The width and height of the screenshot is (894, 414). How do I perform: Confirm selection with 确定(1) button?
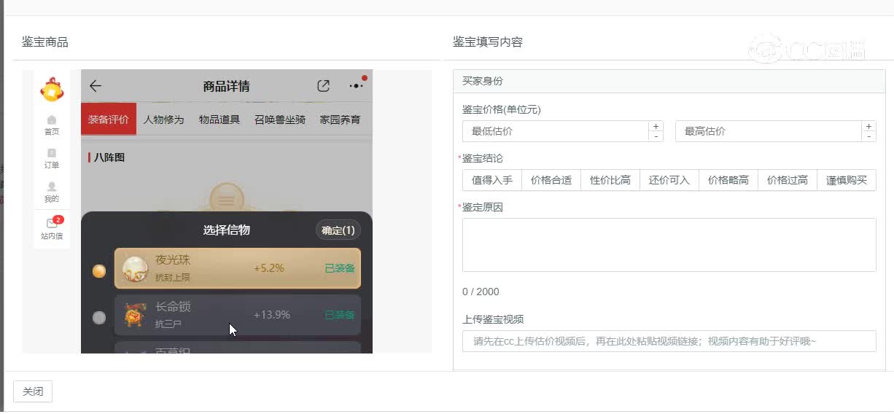click(x=338, y=230)
